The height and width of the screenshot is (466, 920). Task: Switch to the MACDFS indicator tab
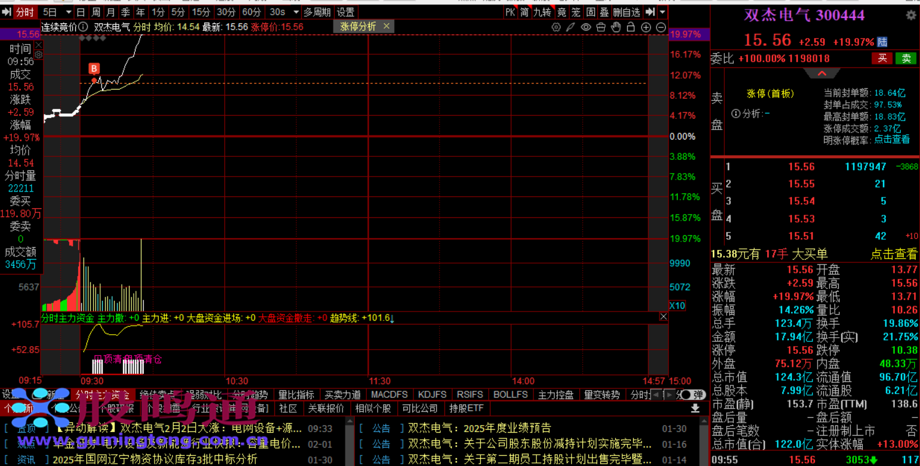point(389,395)
